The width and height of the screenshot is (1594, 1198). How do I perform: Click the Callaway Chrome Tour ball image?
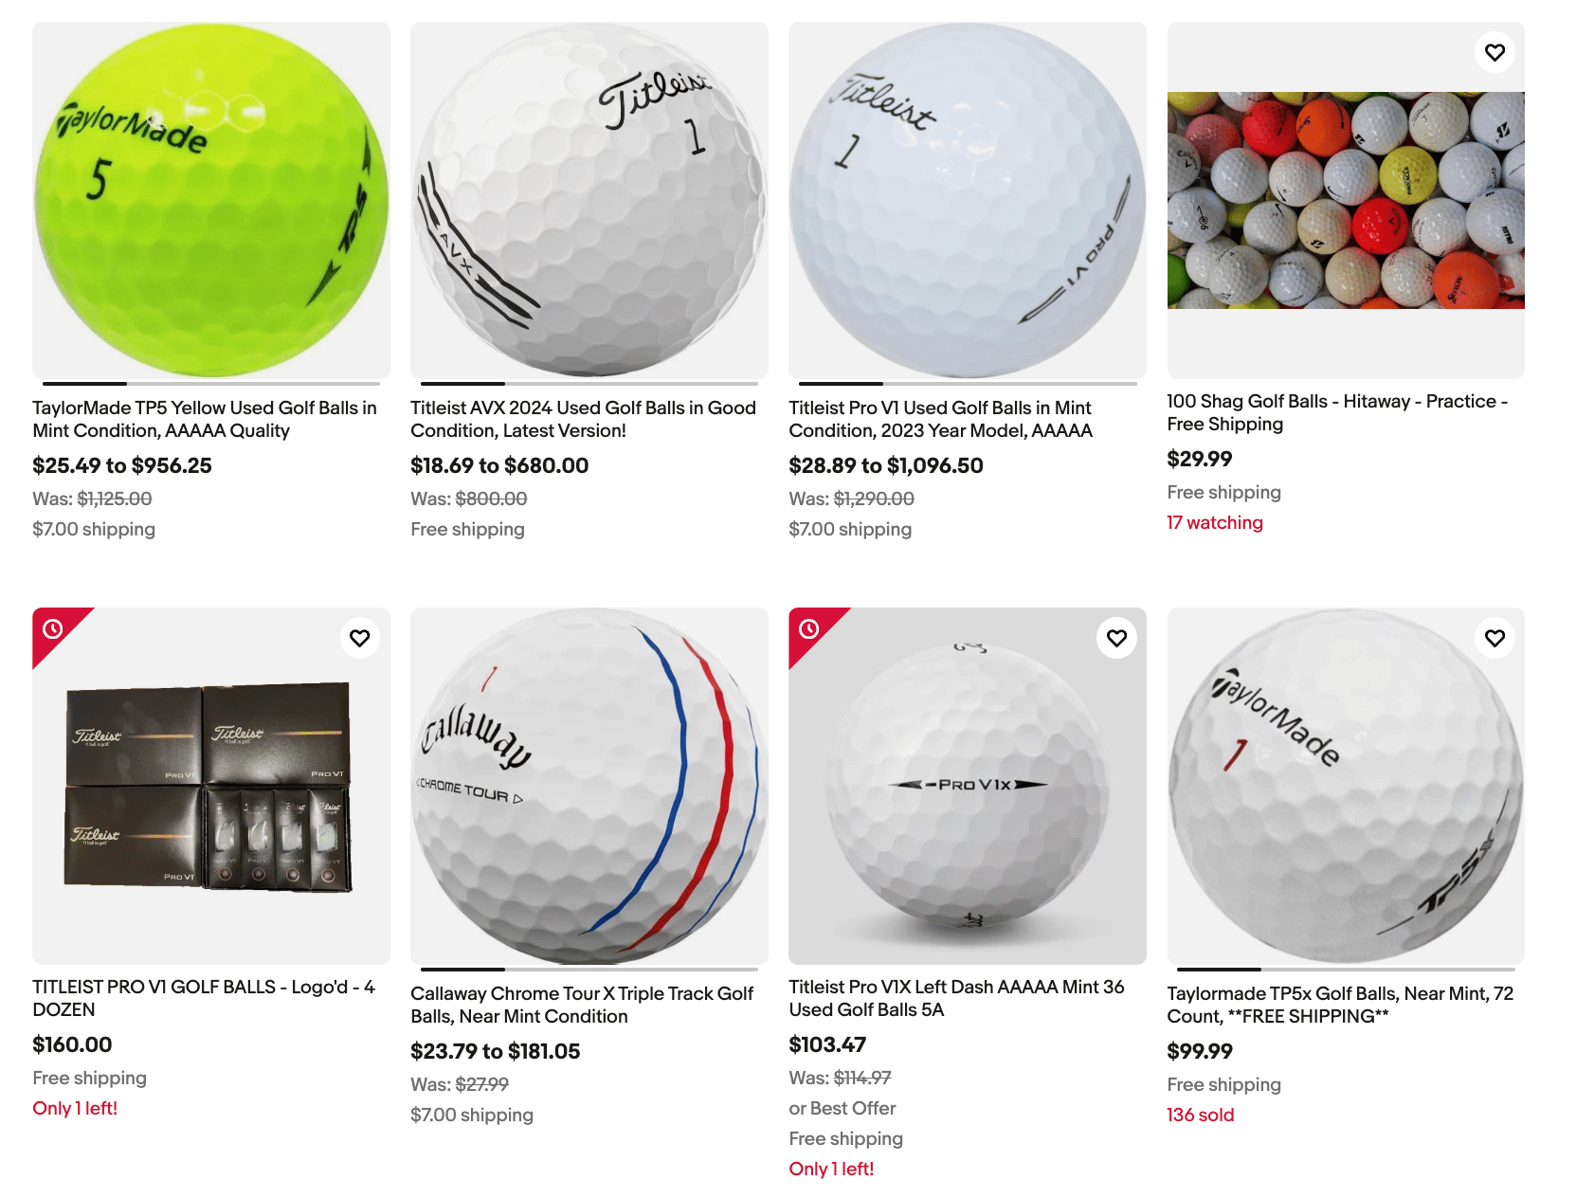pyautogui.click(x=589, y=786)
